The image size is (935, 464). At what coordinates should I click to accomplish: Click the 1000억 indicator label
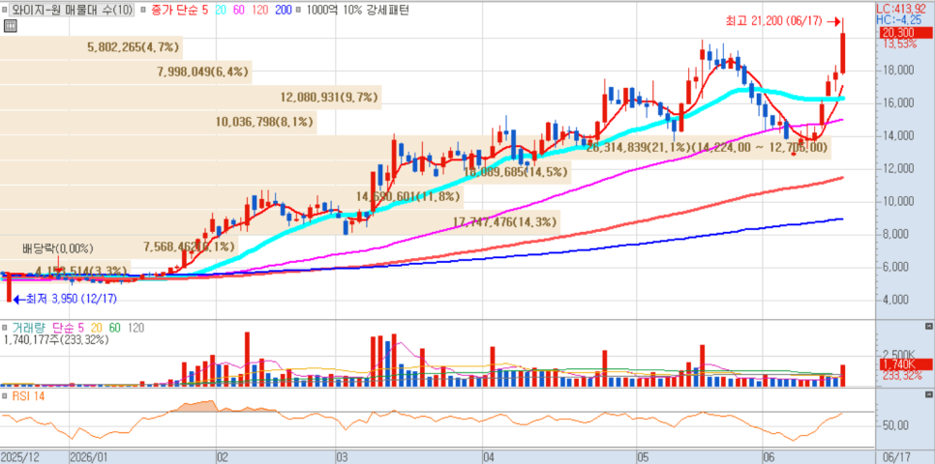(x=320, y=10)
